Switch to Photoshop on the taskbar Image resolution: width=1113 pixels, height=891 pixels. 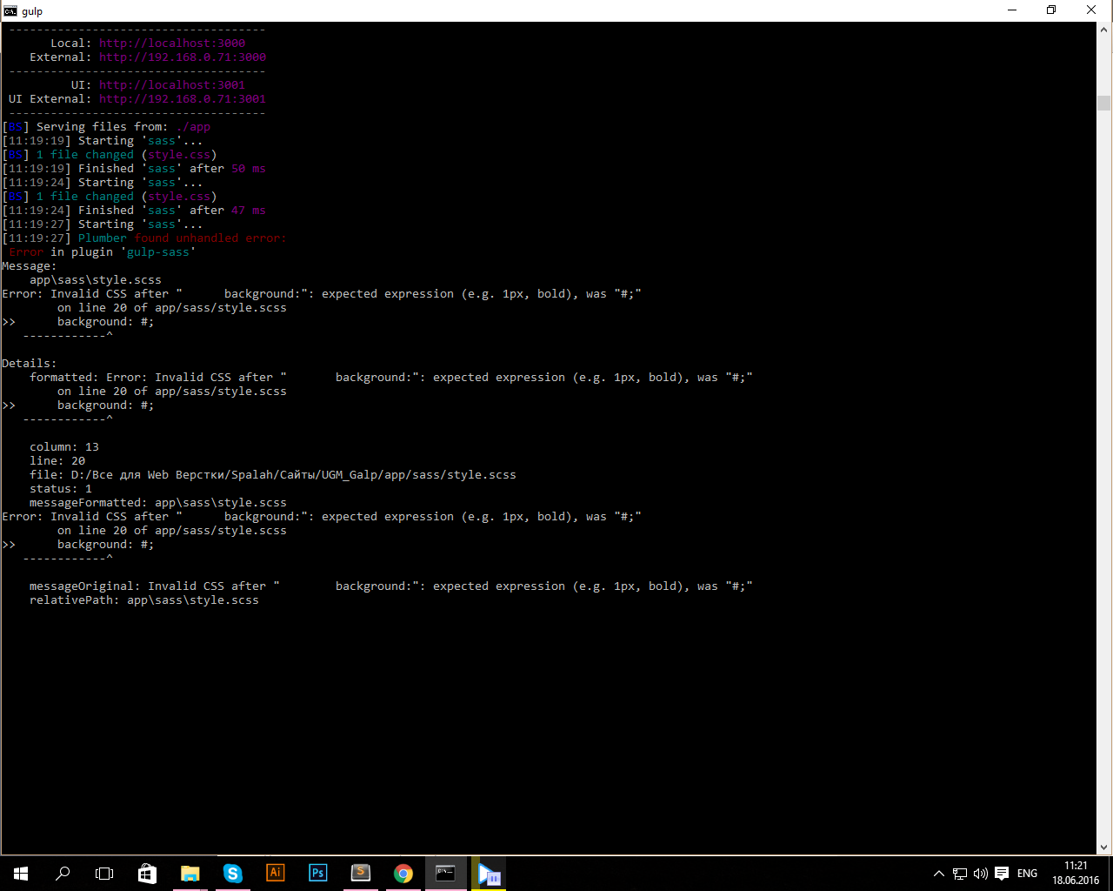317,874
